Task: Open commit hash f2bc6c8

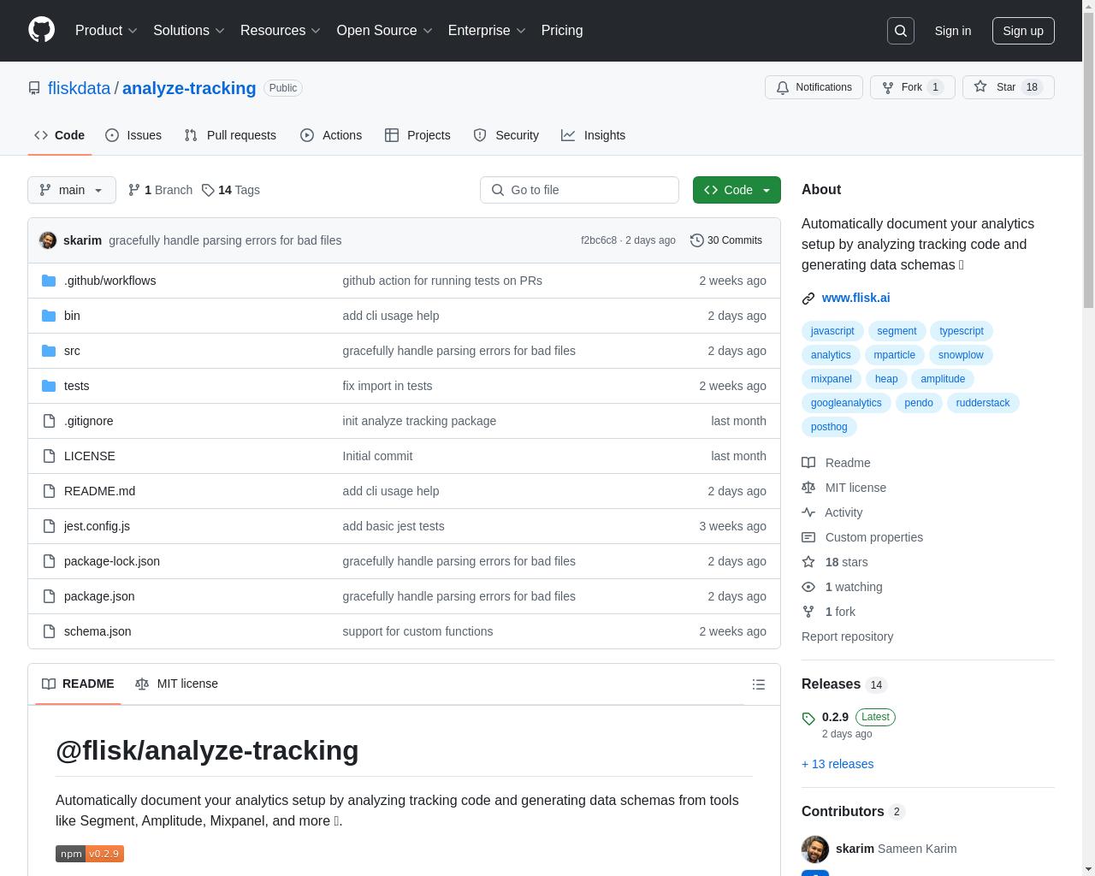Action: 599,240
